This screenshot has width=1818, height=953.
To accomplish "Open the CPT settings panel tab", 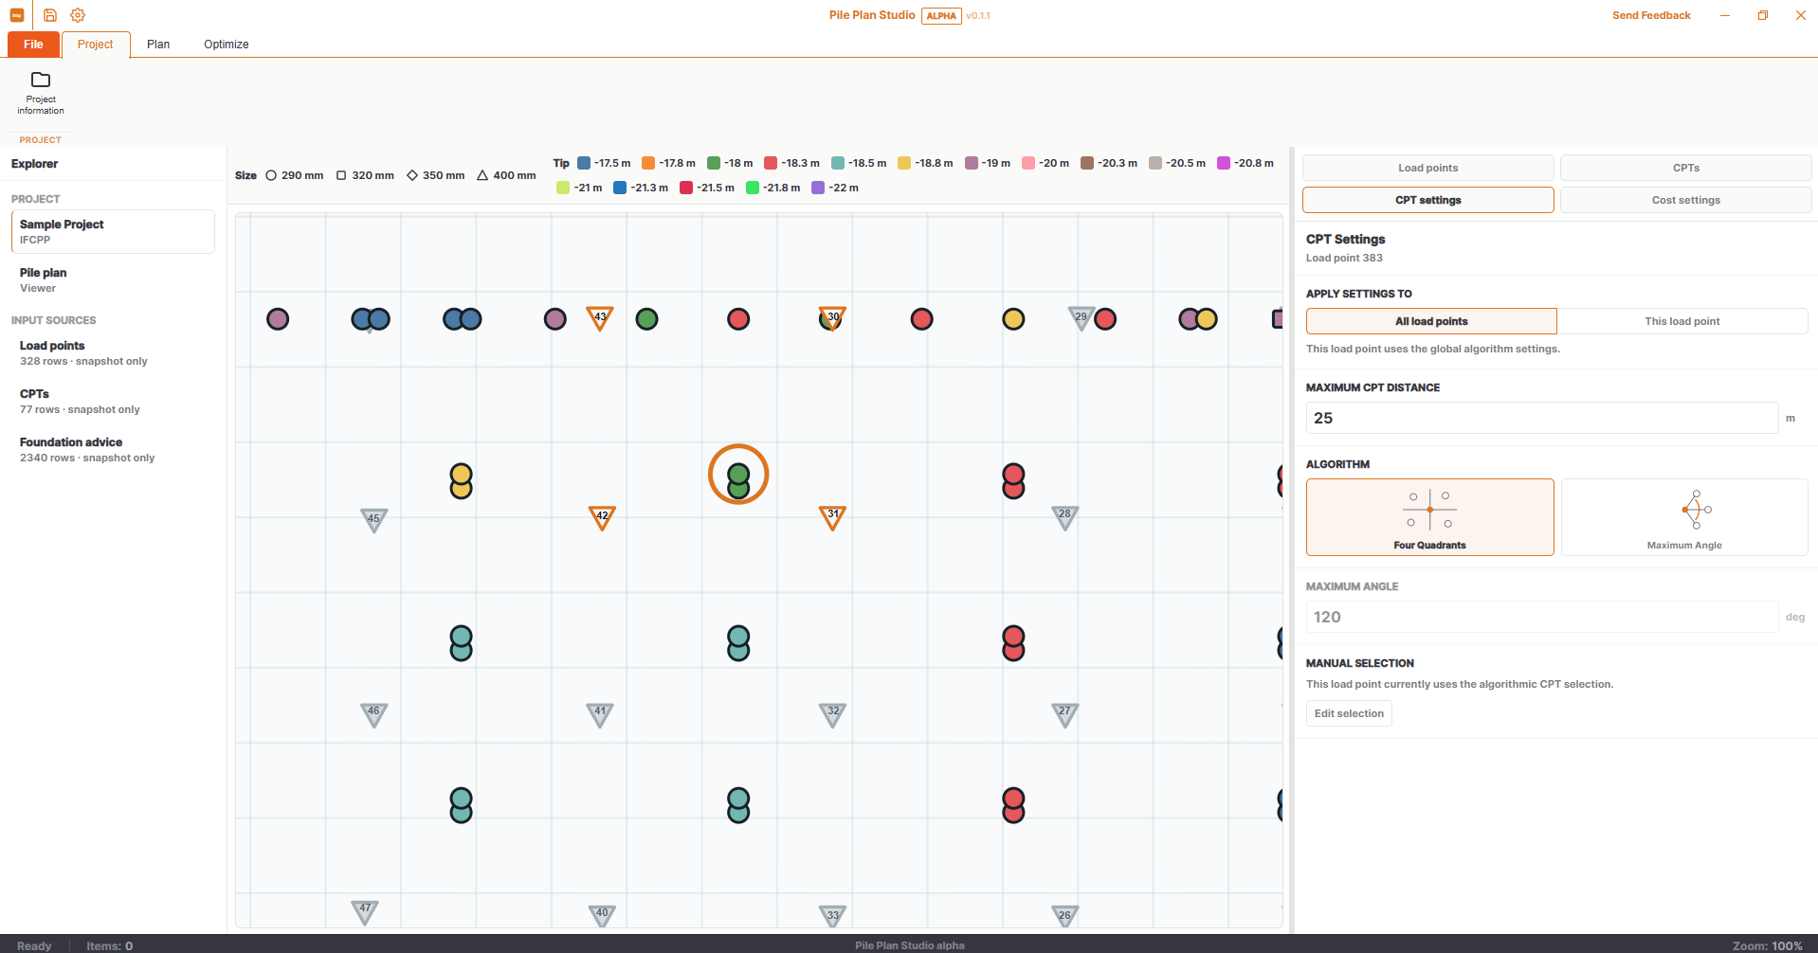I will tap(1428, 200).
